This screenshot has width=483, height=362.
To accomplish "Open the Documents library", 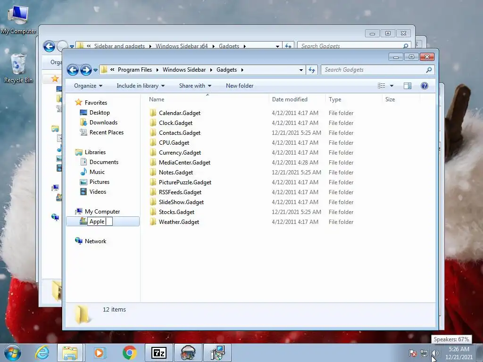I will coord(104,162).
